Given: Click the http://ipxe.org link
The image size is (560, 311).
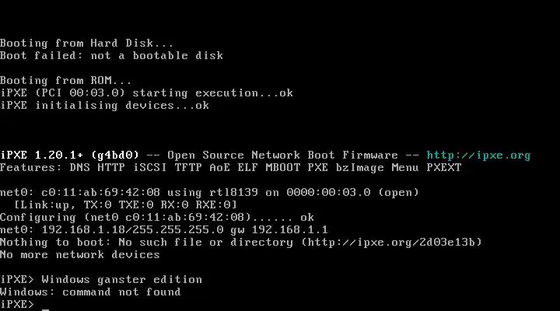Looking at the screenshot, I should click(x=478, y=155).
